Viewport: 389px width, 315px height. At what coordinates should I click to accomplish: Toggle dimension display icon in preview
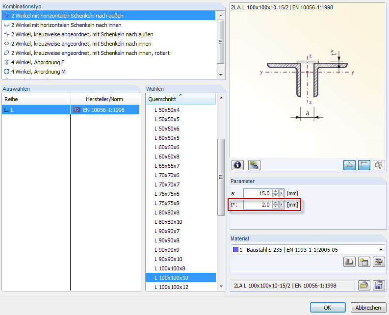click(349, 165)
